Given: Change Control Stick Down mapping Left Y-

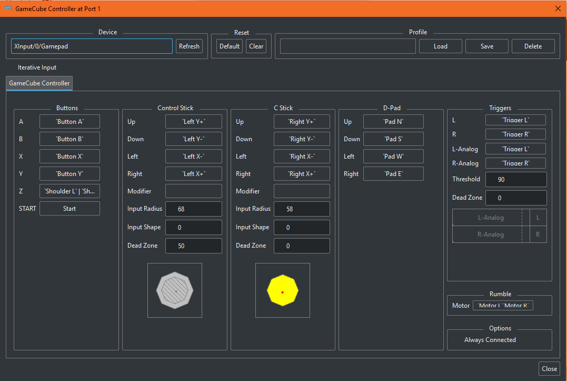Looking at the screenshot, I should click(194, 139).
